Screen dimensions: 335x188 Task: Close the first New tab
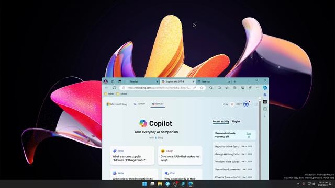[157, 81]
